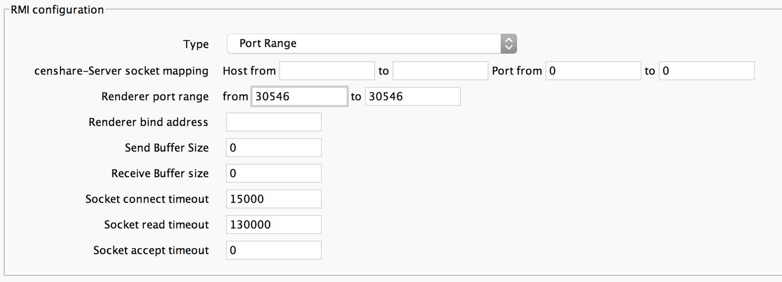
Task: Select the Socket accept timeout field
Action: (273, 250)
